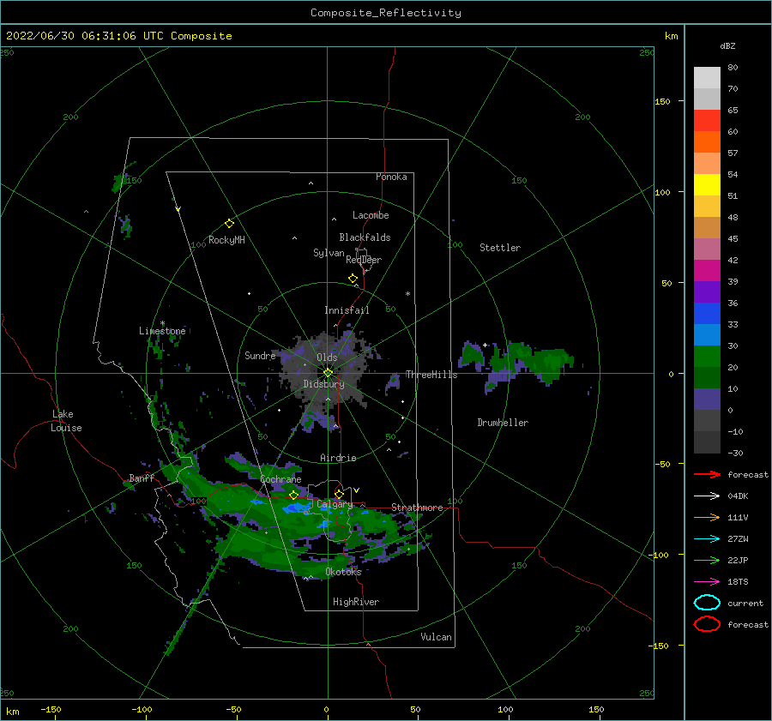Select the blue 33-36 dBZ swatch
The image size is (772, 721).
tap(707, 314)
